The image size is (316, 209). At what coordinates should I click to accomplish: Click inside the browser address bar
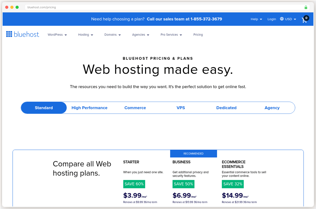pos(104,7)
